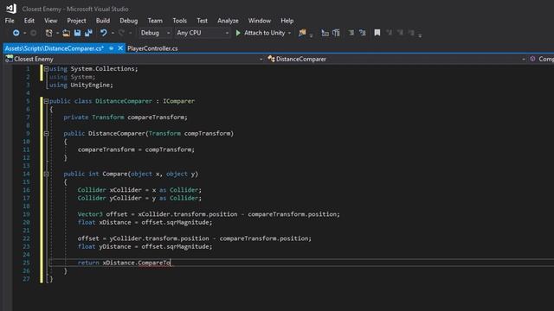Open the Analyze menu
This screenshot has height=311, width=554.
pyautogui.click(x=228, y=21)
